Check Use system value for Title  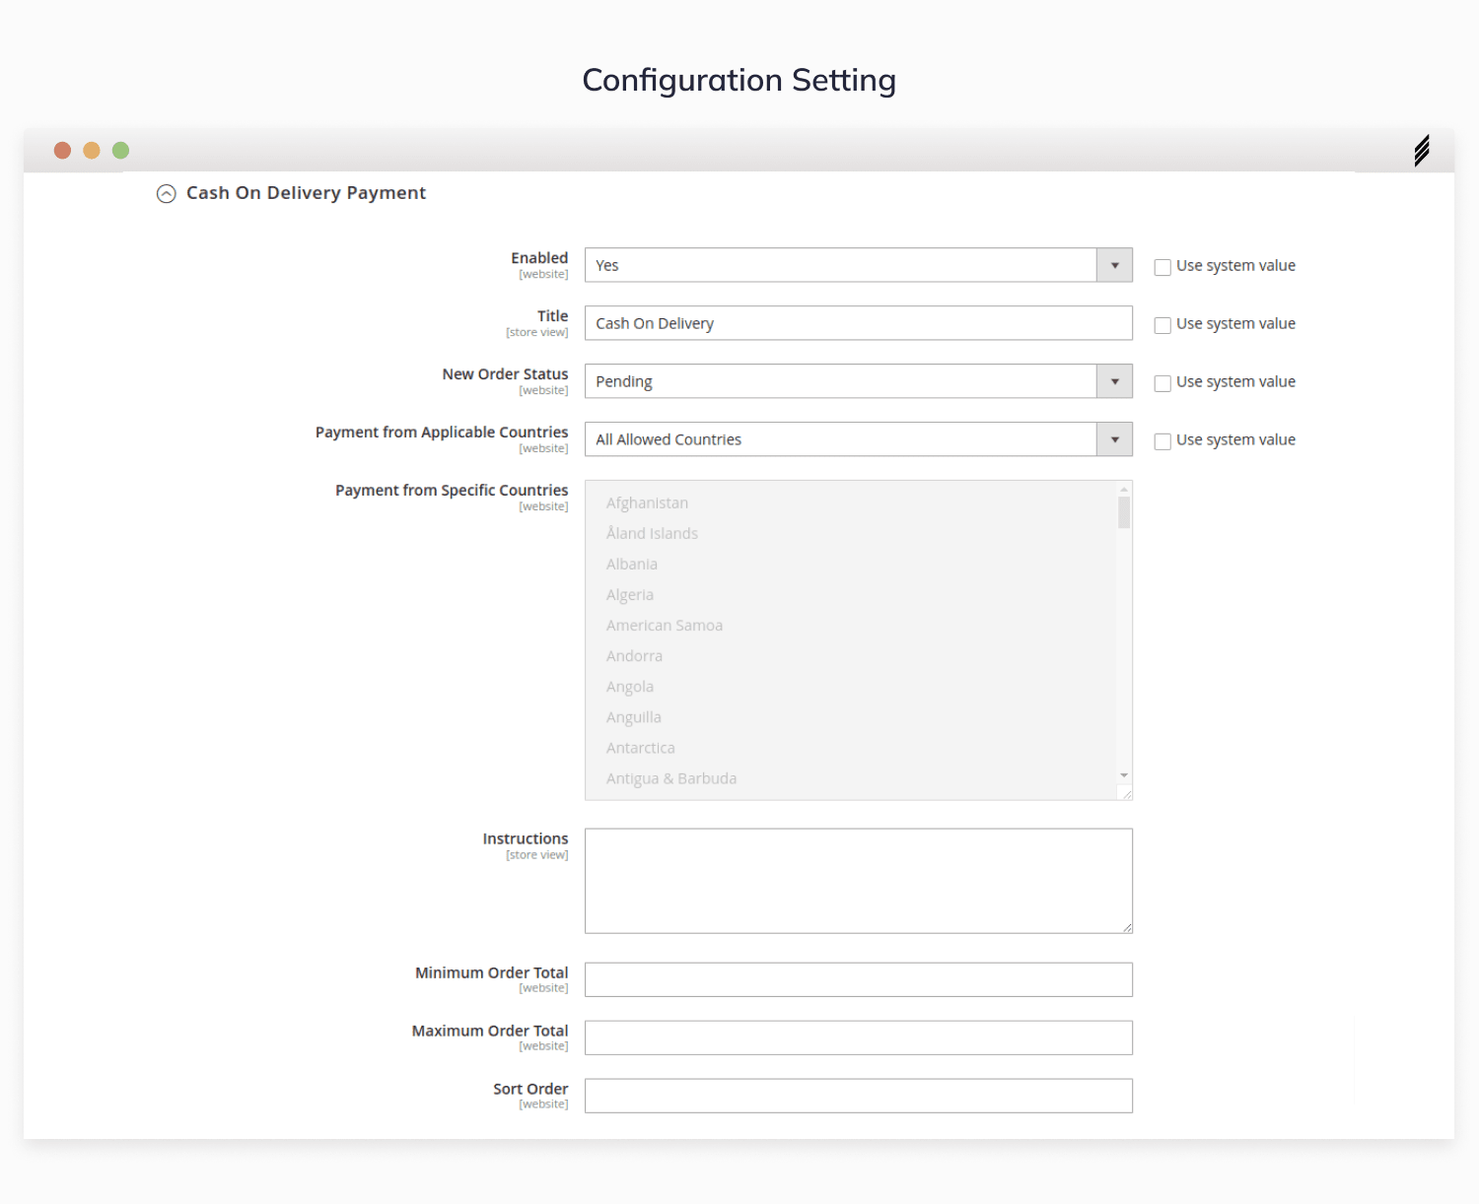[x=1162, y=325]
